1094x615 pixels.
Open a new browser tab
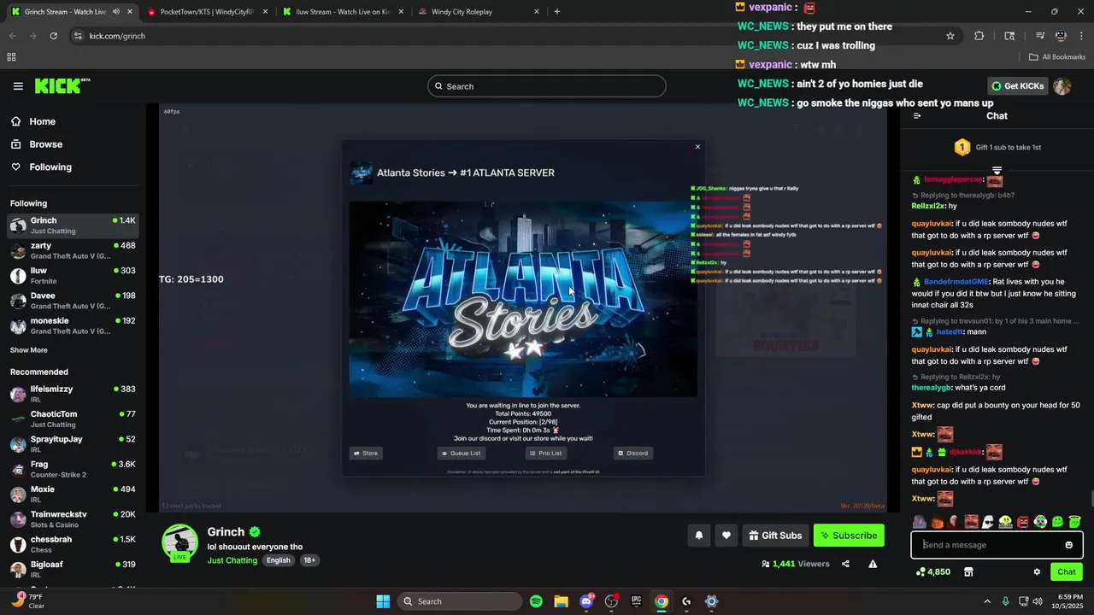pyautogui.click(x=557, y=12)
